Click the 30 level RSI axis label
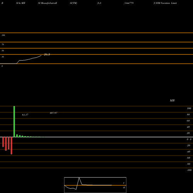The image size is (193, 193). pos(3,57)
